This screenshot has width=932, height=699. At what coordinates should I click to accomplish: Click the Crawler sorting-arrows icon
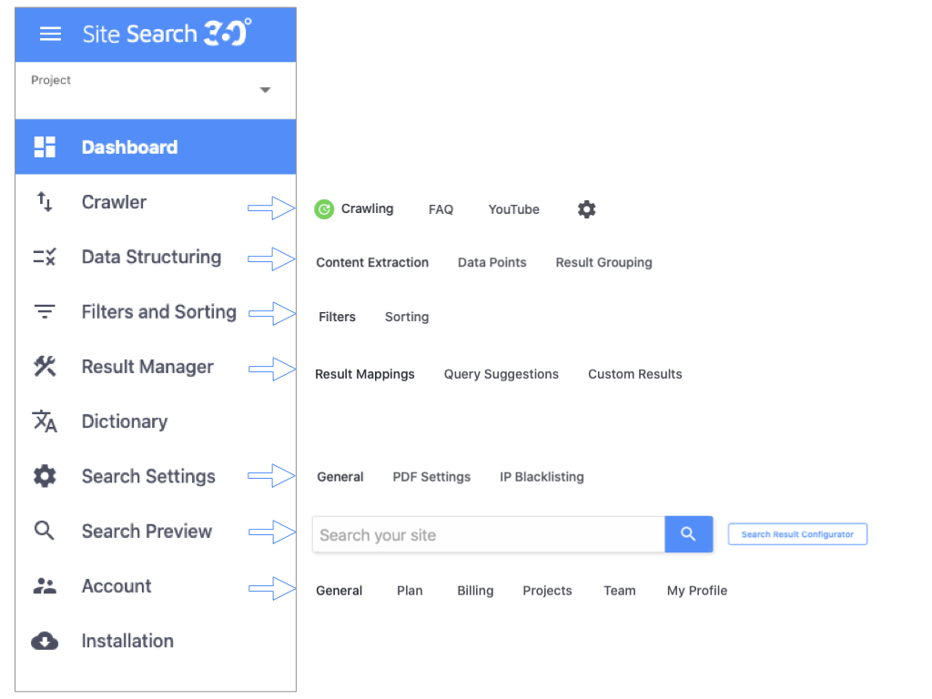click(x=45, y=203)
